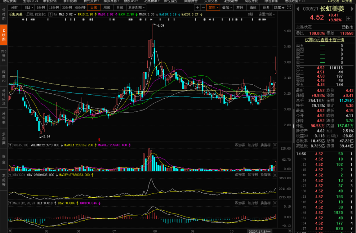Open 高管持股 top menu
356x233 pixels.
251,1
